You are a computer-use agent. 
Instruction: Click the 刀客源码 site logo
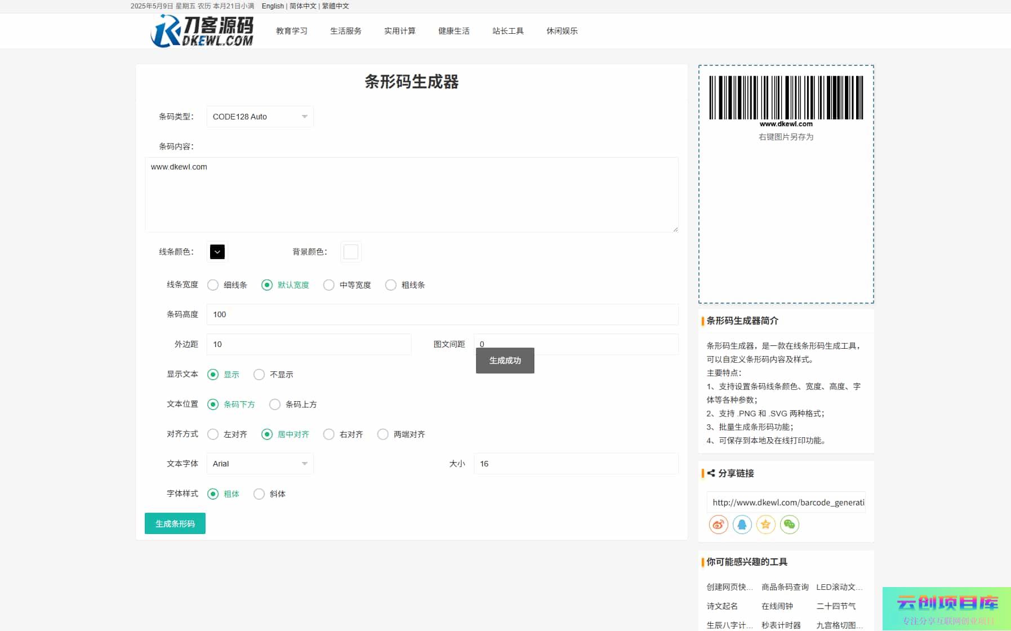[x=202, y=31]
